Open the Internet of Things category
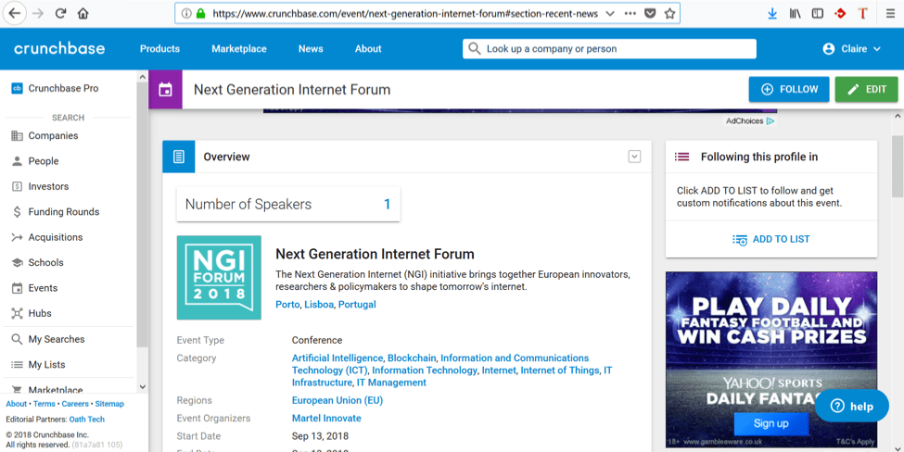The width and height of the screenshot is (904, 452). pos(560,370)
